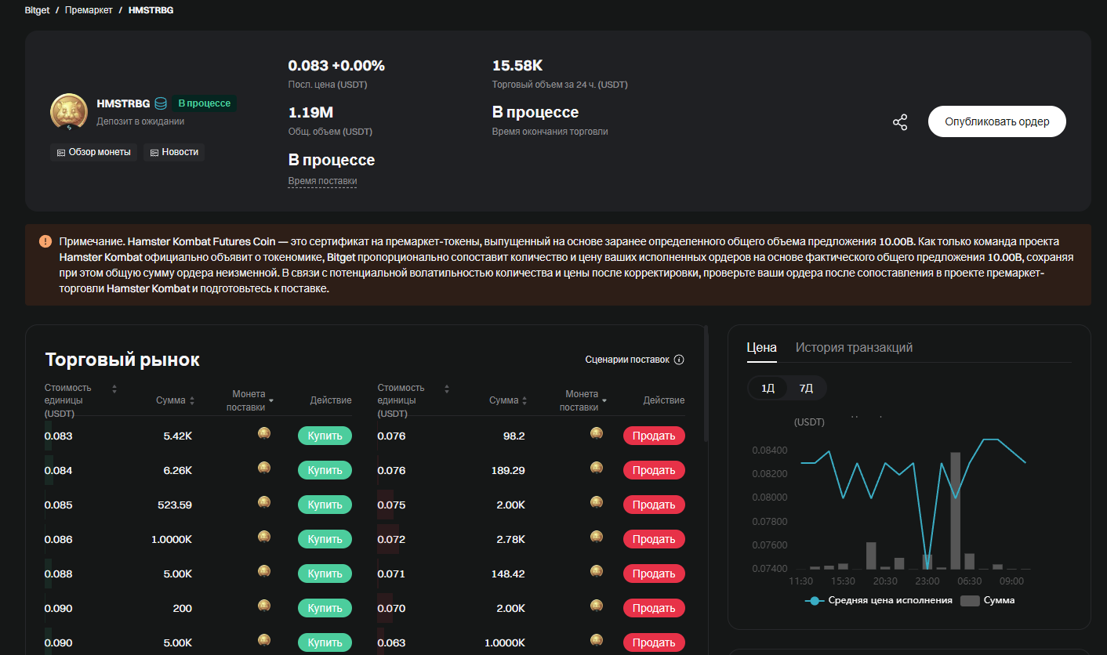The width and height of the screenshot is (1107, 655).
Task: Click the Премаркет breadcrumb link
Action: (88, 11)
